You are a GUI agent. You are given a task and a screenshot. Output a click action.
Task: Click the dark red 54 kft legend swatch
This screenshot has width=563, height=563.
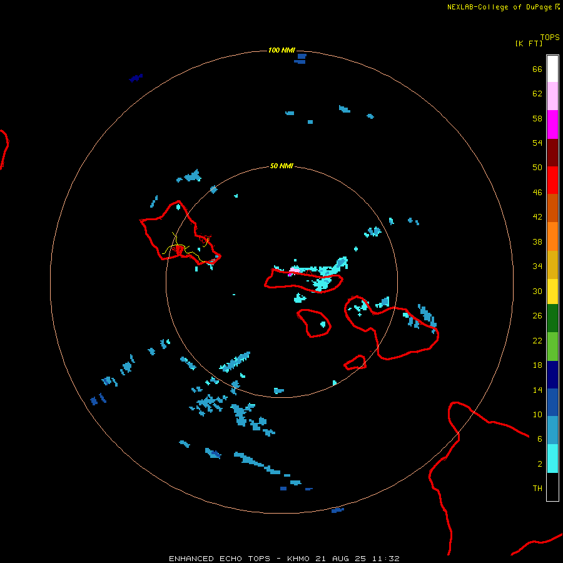pyautogui.click(x=552, y=153)
